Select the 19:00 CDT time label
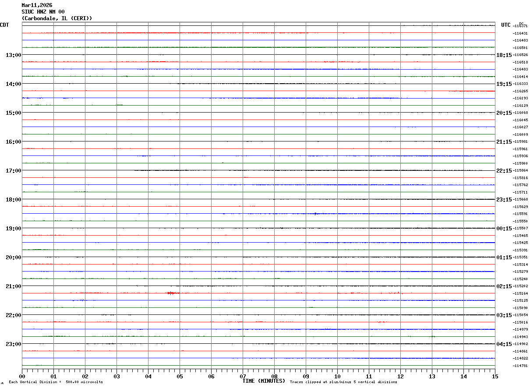 (x=13, y=228)
